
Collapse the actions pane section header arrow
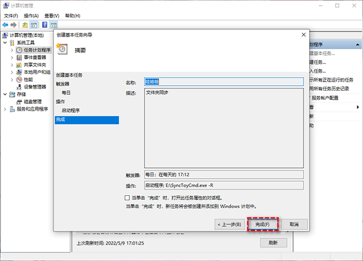coord(358,44)
